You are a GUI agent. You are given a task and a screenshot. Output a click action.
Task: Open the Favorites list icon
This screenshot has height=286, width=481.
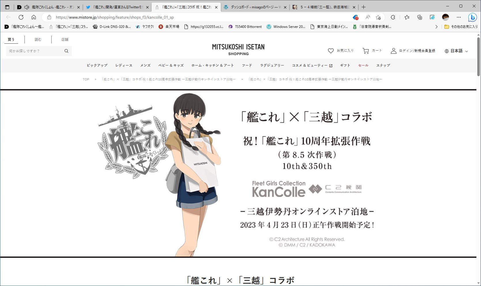click(x=407, y=17)
